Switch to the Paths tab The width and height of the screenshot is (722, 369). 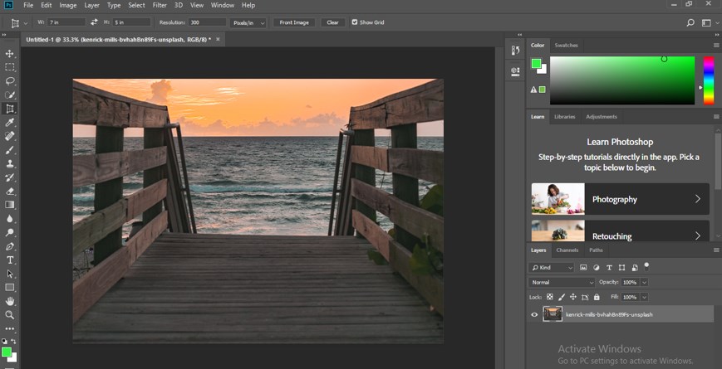596,250
